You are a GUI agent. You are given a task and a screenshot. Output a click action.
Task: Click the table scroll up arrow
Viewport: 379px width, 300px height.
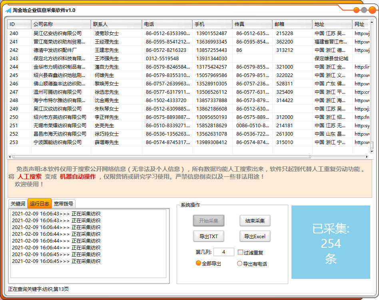click(x=372, y=22)
